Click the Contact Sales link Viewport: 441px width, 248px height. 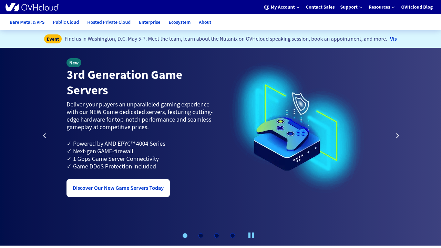pyautogui.click(x=320, y=7)
